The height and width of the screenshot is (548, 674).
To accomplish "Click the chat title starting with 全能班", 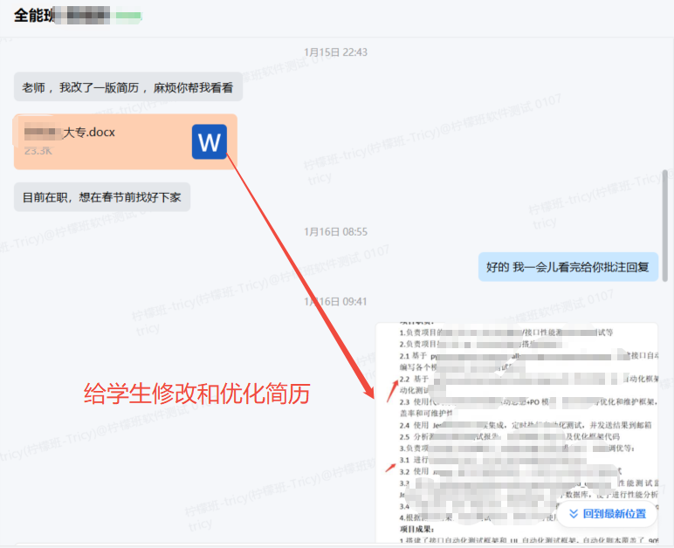I will click(x=33, y=17).
